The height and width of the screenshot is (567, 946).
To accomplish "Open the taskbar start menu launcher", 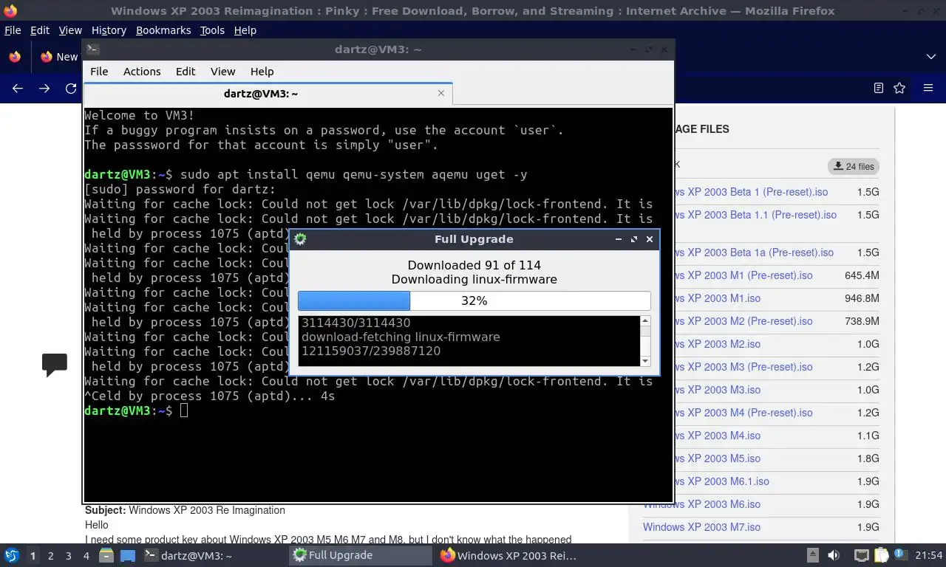I will point(12,555).
